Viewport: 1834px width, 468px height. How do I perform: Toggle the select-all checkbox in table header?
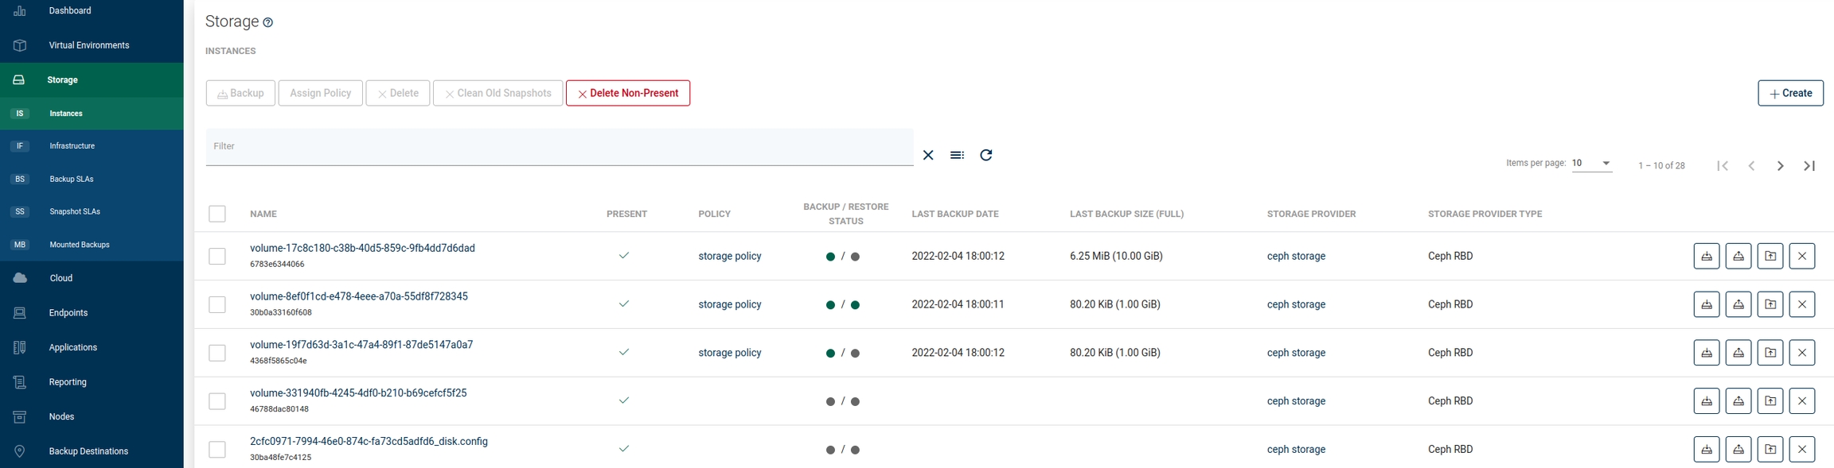coord(217,214)
